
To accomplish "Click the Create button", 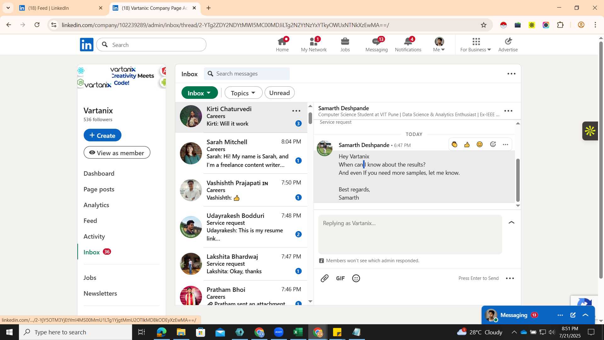I will 102,135.
